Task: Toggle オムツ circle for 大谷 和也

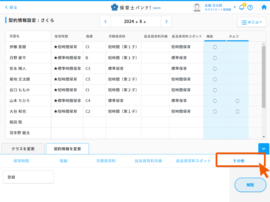Action: (x=237, y=111)
